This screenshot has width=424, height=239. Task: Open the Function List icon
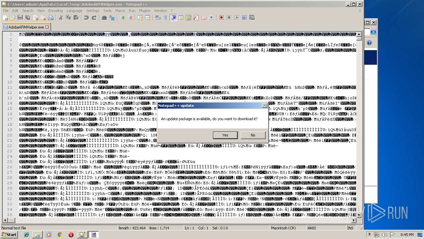[x=196, y=18]
